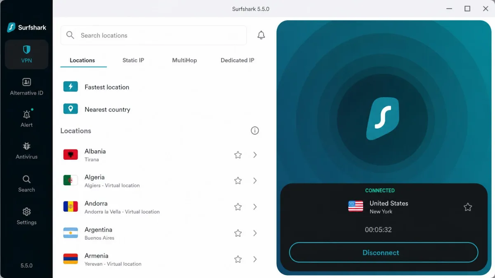Open the Antivirus section
Screen dimensions: 495x278
coord(26,150)
